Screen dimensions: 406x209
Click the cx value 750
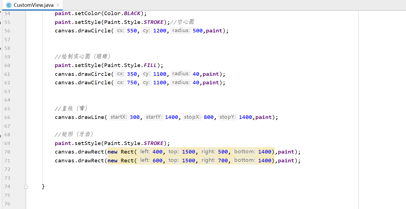coord(132,83)
